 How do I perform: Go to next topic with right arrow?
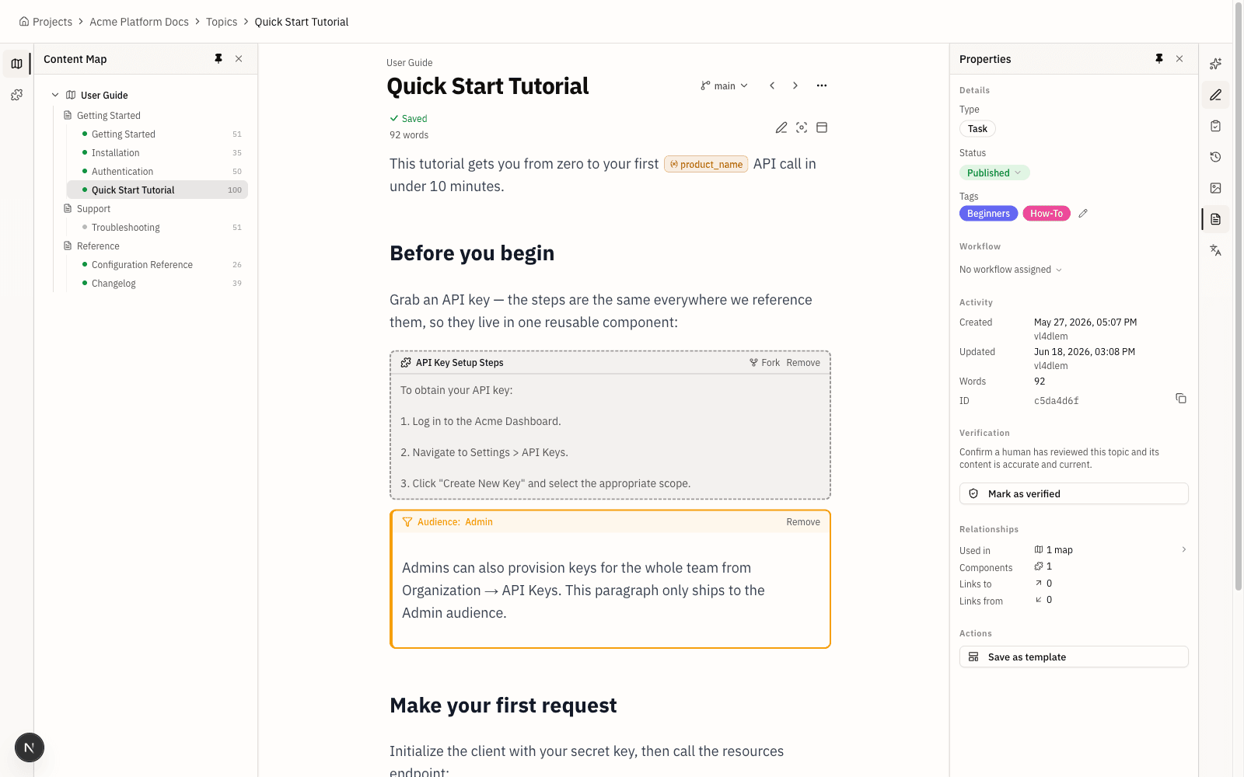click(795, 85)
